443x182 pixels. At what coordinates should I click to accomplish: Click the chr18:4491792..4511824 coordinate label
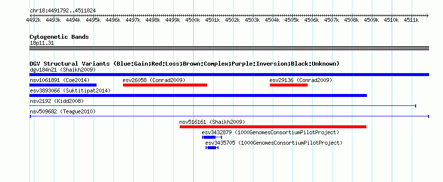pos(63,11)
